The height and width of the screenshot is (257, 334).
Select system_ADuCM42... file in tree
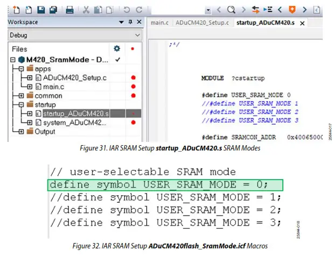(74, 123)
